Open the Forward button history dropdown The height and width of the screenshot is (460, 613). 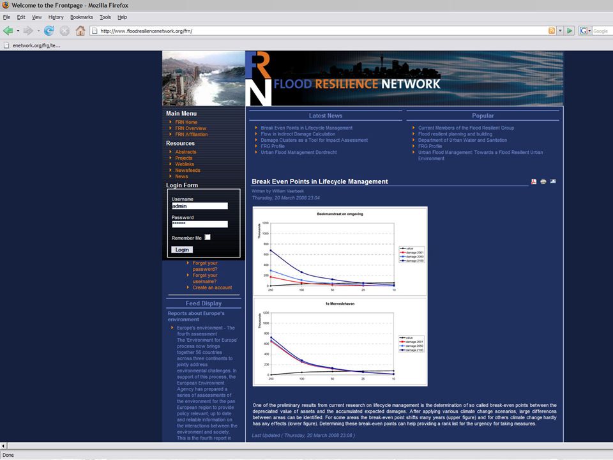click(38, 31)
